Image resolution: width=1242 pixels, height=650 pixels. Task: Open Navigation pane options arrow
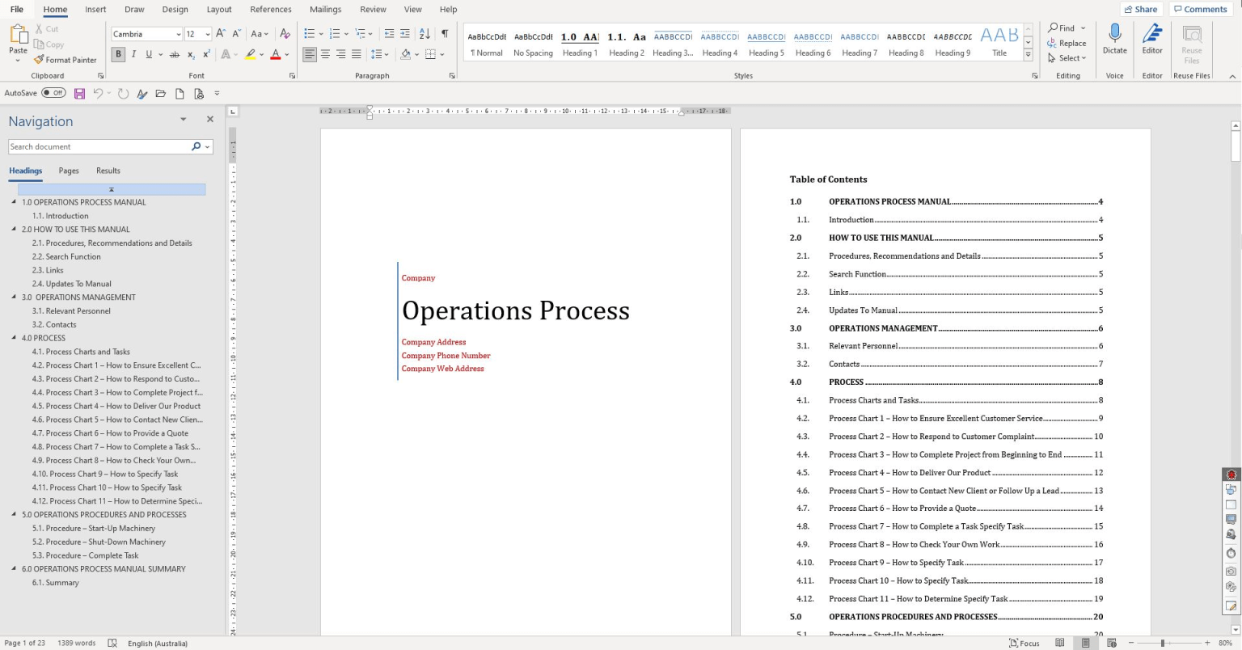[x=184, y=120]
